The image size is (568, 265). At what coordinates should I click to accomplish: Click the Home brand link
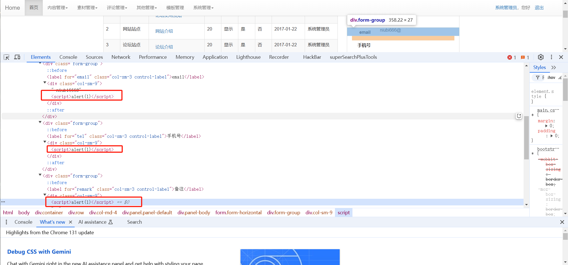pyautogui.click(x=12, y=8)
